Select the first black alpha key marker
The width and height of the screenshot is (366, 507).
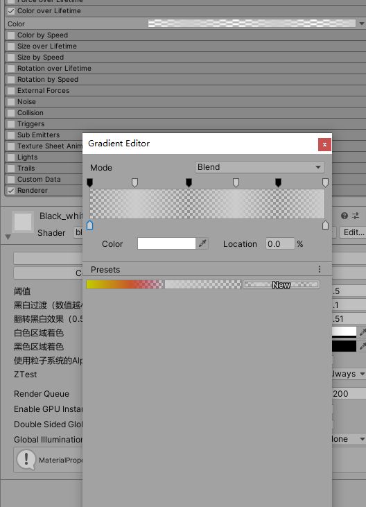90,182
